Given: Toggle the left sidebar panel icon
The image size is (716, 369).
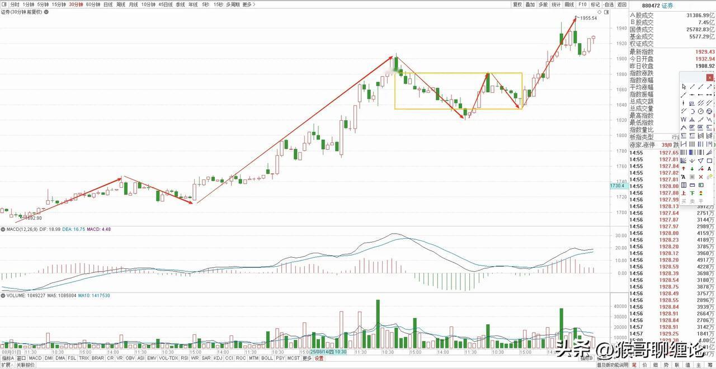Looking at the screenshot, I should (x=3, y=4).
